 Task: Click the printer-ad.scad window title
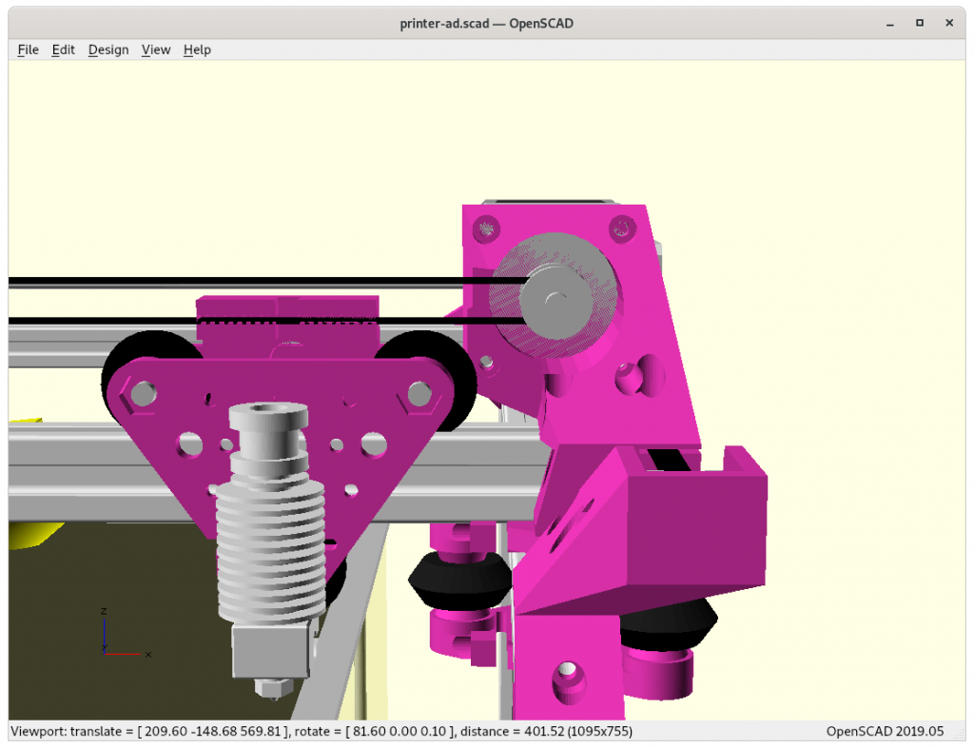[x=486, y=24]
